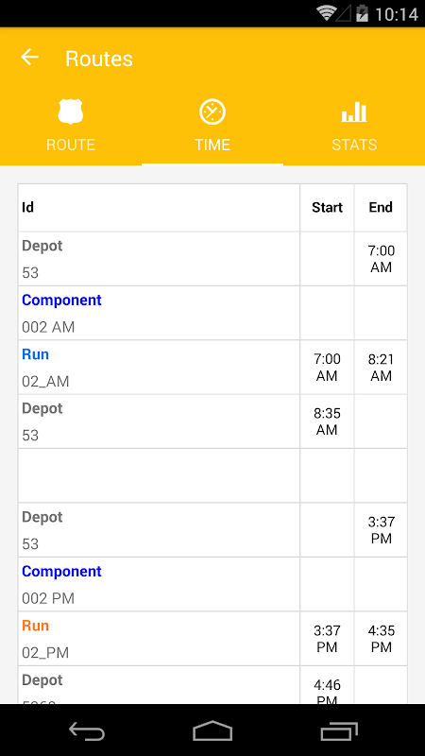This screenshot has height=756, width=425.
Task: Tap the Wi-Fi status bar icon
Action: tap(326, 13)
